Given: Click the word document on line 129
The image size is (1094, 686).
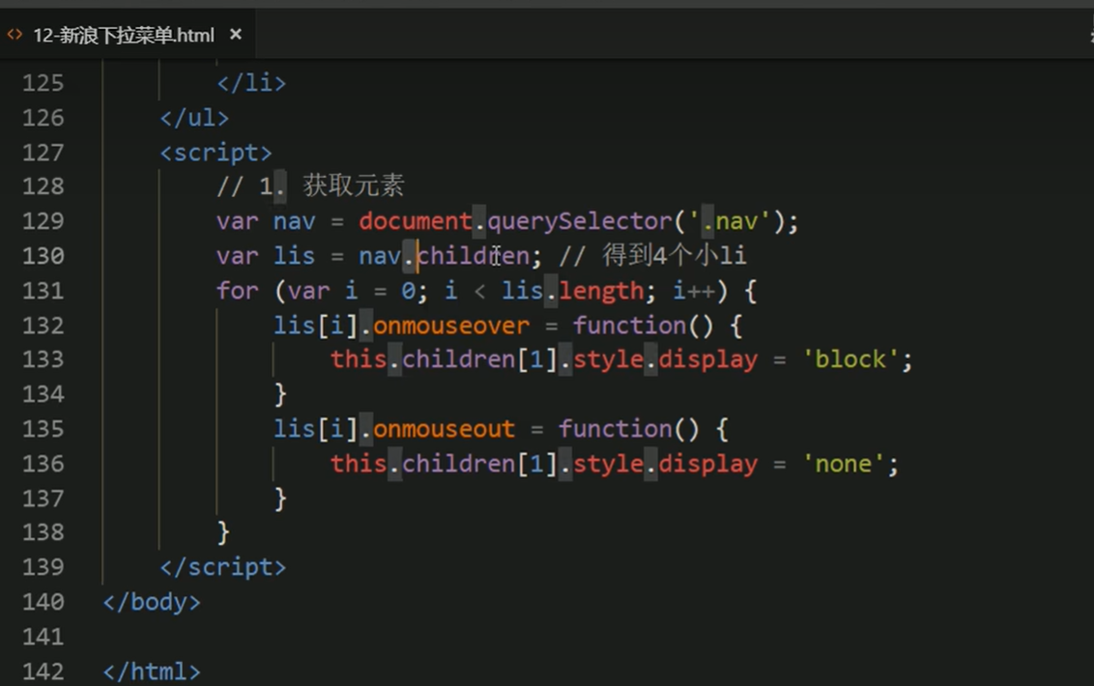Looking at the screenshot, I should tap(416, 221).
